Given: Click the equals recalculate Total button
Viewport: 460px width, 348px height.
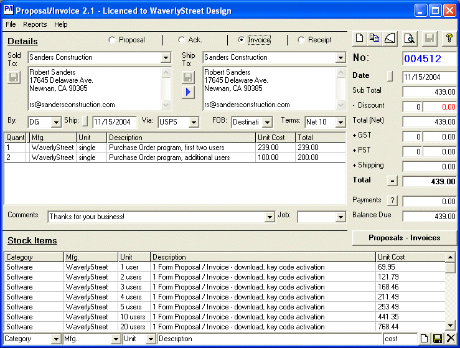Looking at the screenshot, I should pos(392,181).
